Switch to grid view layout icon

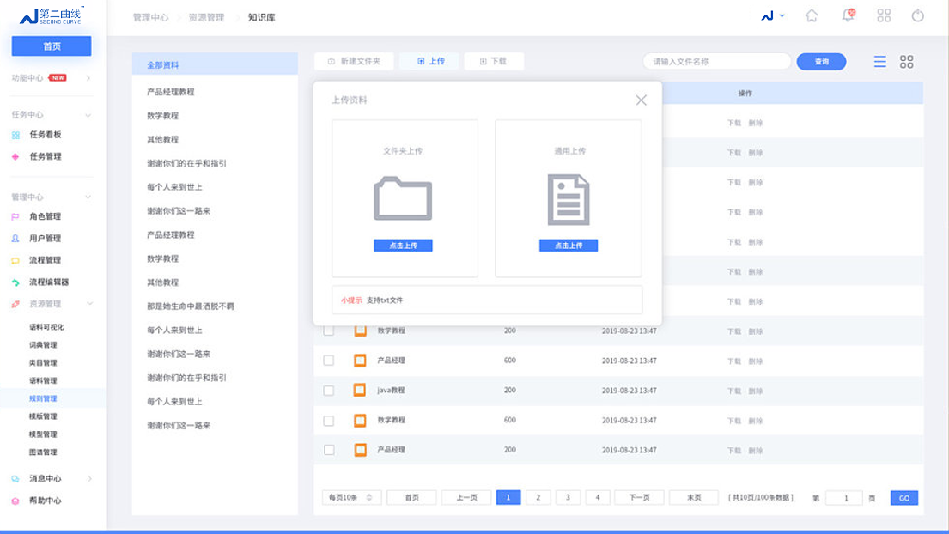pos(906,62)
